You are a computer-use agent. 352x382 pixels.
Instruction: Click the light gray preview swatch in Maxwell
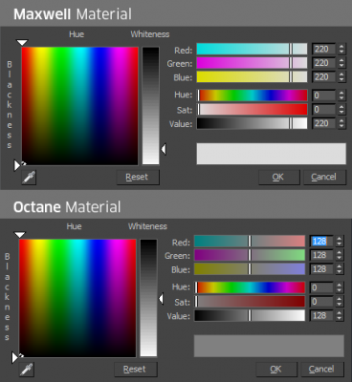point(271,154)
